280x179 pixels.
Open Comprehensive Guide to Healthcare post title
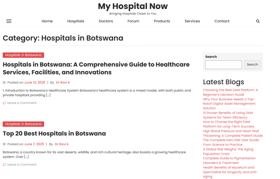click(x=96, y=68)
